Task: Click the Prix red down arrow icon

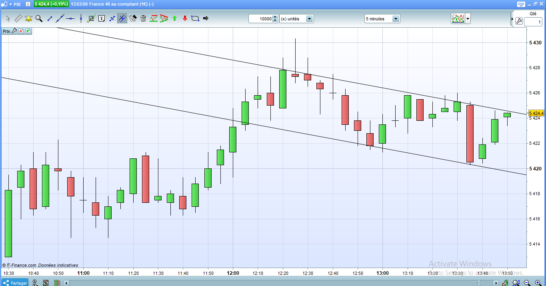Action: pyautogui.click(x=21, y=31)
